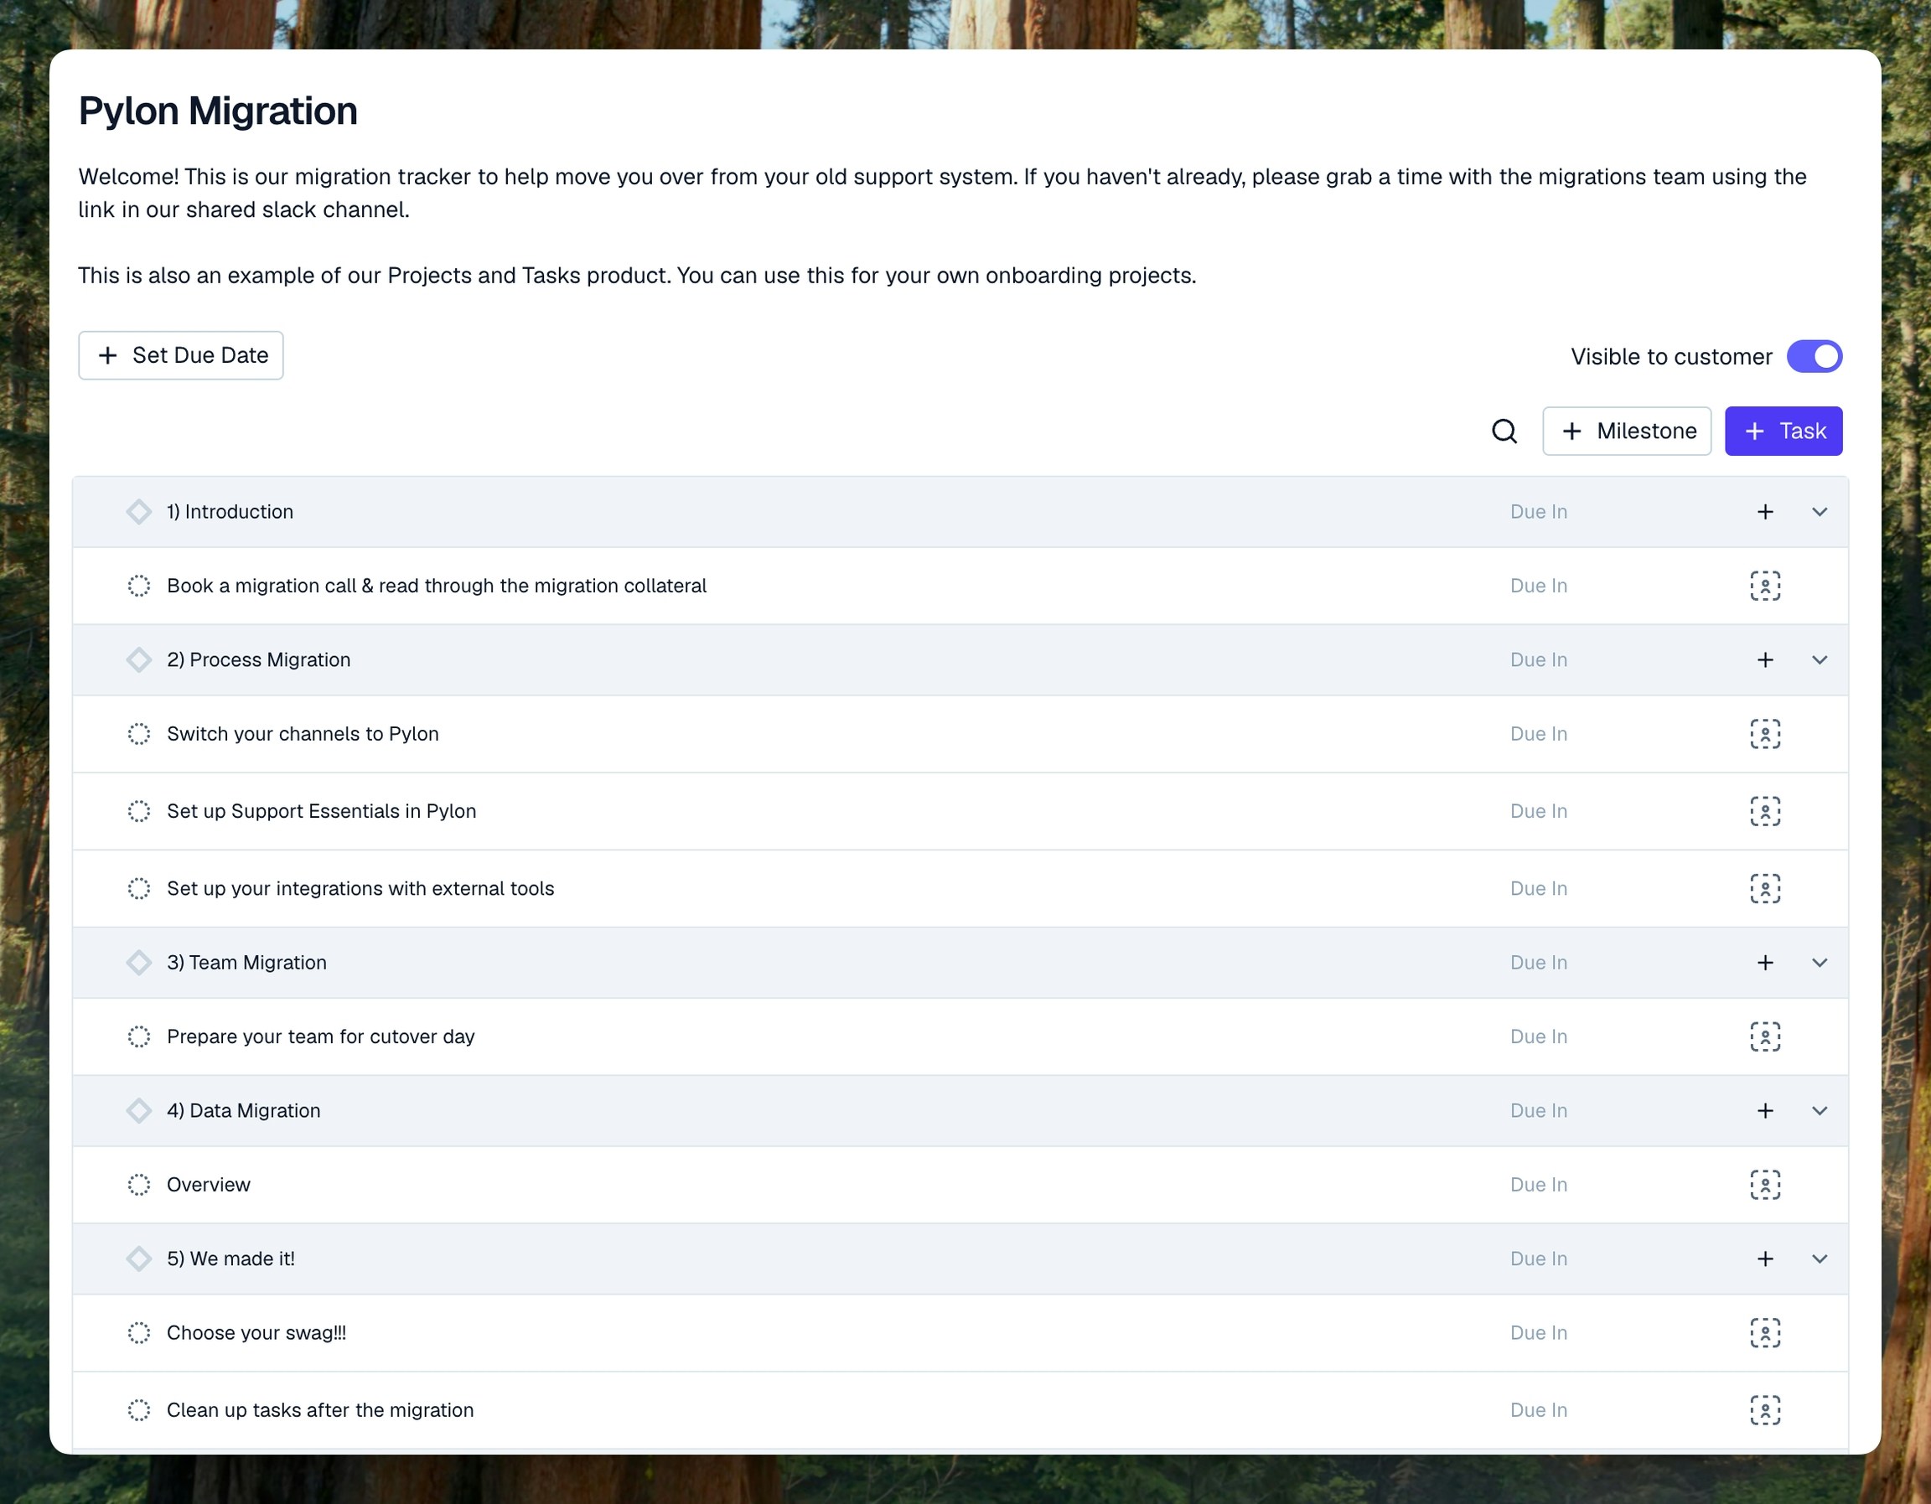Mark Clean up tasks status circle
This screenshot has width=1931, height=1504.
coord(139,1410)
